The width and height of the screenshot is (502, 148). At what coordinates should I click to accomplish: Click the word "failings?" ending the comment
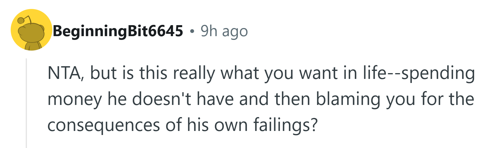285,125
